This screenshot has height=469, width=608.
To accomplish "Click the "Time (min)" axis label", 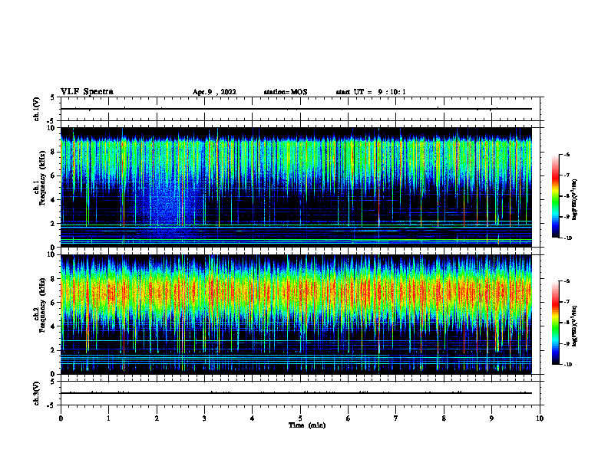I will tap(307, 425).
